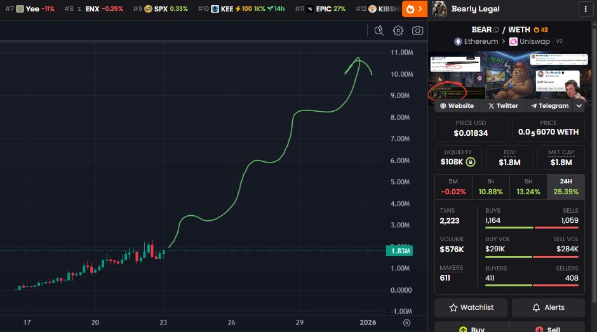
Task: Click the orange trending fire button
Action: (x=415, y=9)
